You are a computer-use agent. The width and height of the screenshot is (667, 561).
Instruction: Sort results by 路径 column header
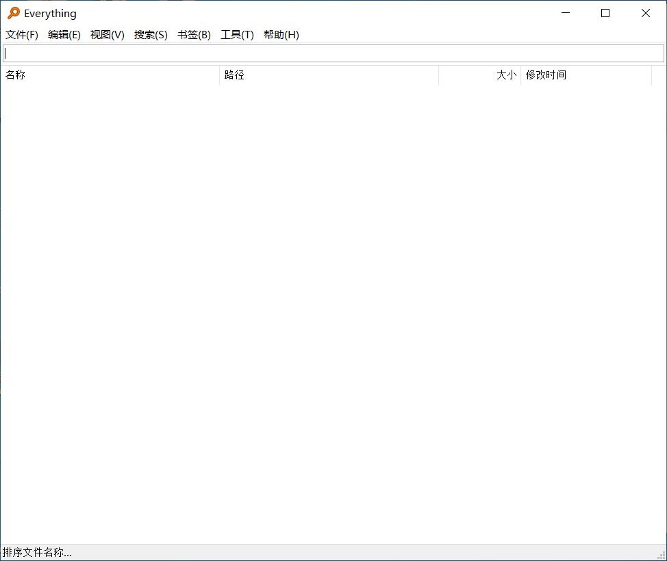[x=329, y=75]
